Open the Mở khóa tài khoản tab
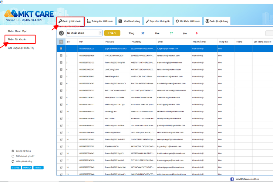 [x=187, y=21]
